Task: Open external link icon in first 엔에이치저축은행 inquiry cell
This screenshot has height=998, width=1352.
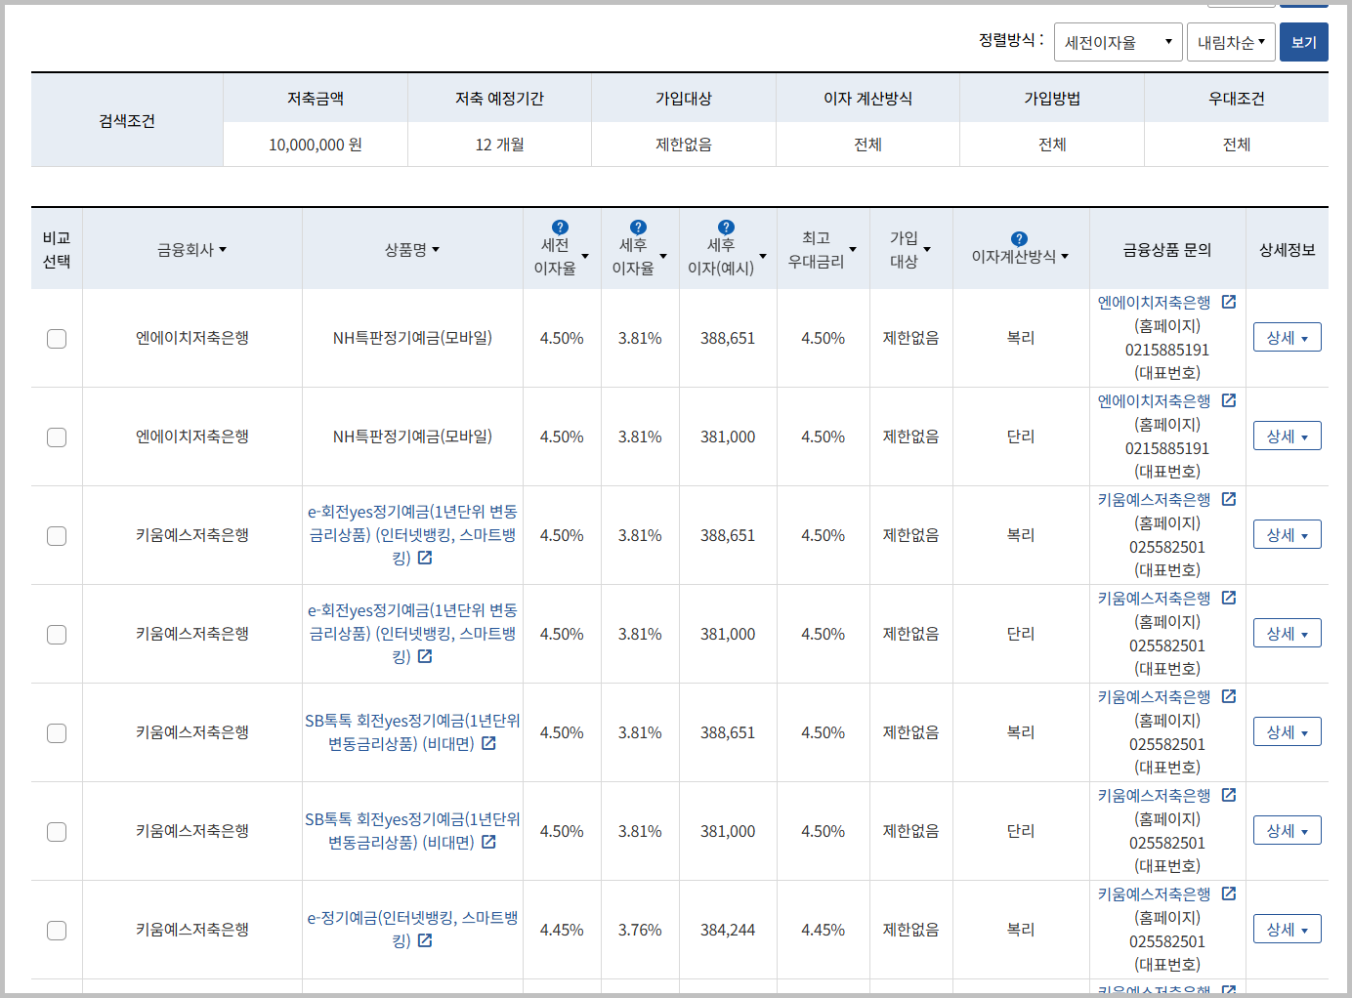Action: pyautogui.click(x=1229, y=303)
